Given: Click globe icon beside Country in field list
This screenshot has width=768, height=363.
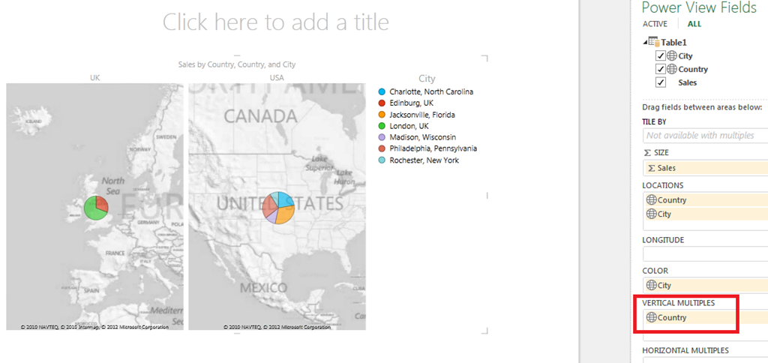Looking at the screenshot, I should coord(672,69).
